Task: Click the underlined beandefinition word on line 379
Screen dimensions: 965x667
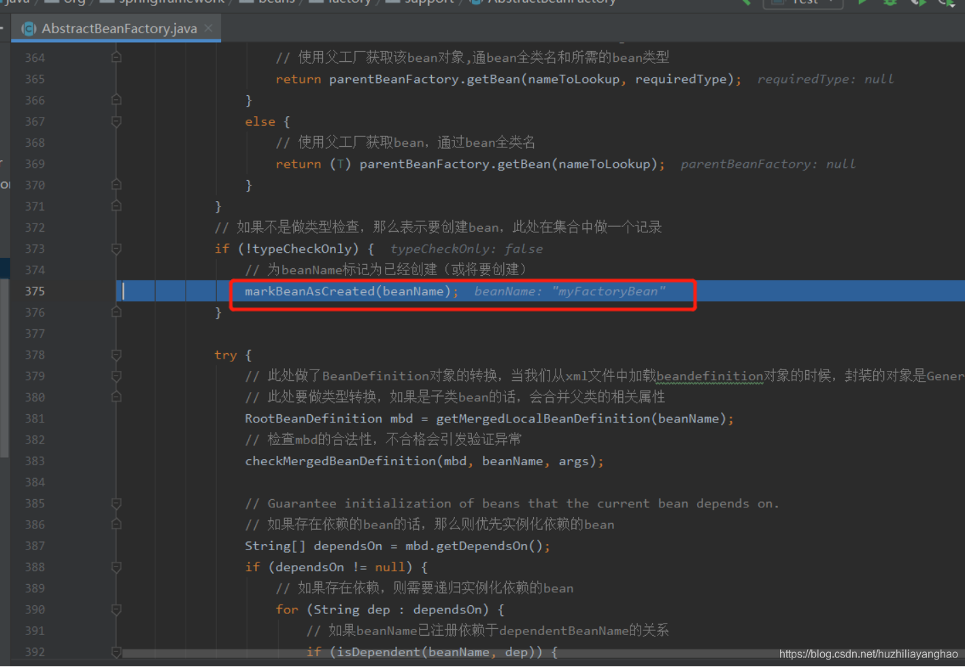Action: tap(710, 376)
